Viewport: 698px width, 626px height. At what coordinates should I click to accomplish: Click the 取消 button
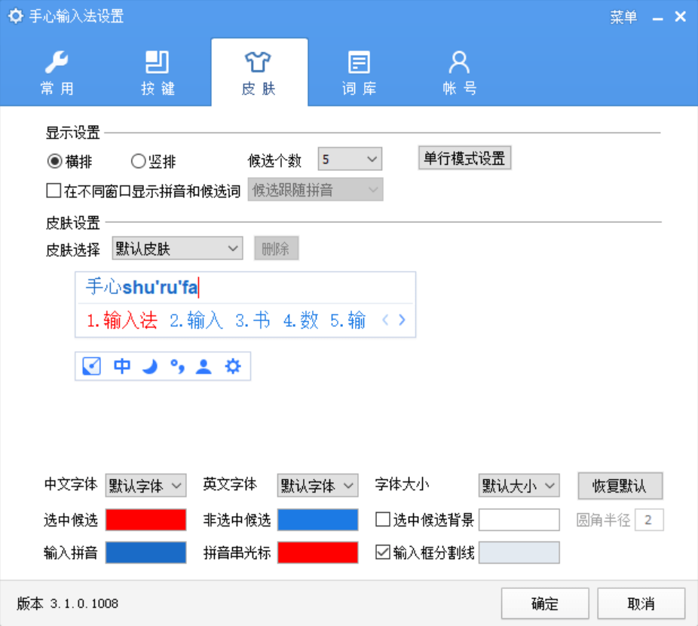pyautogui.click(x=641, y=603)
